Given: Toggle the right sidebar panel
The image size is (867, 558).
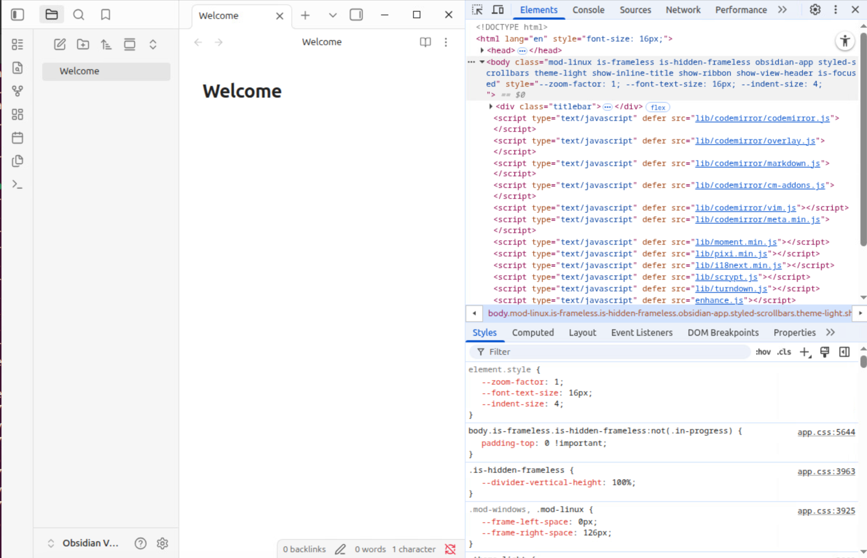Looking at the screenshot, I should point(356,15).
